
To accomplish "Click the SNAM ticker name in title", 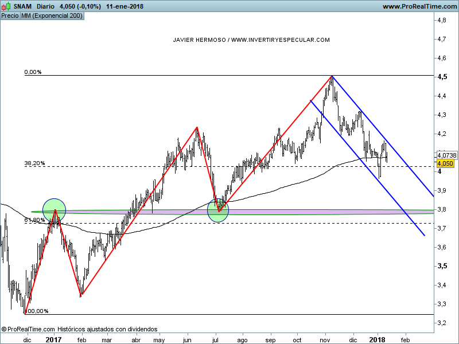I will point(22,6).
